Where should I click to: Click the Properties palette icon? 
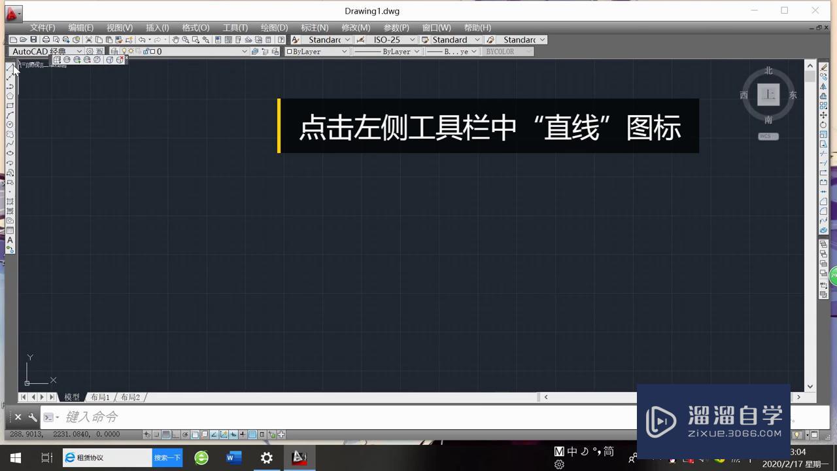[x=218, y=40]
